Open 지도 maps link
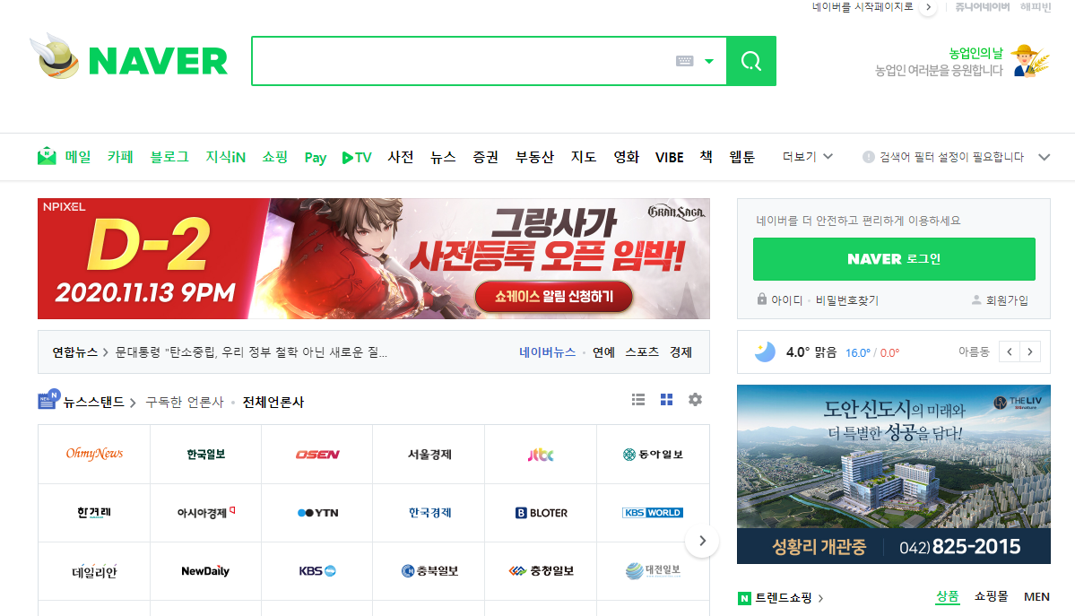This screenshot has height=616, width=1075. [x=584, y=157]
